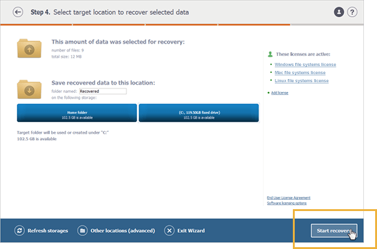377x249 pixels.
Task: Click the Other locations folder icon
Action: pyautogui.click(x=82, y=230)
